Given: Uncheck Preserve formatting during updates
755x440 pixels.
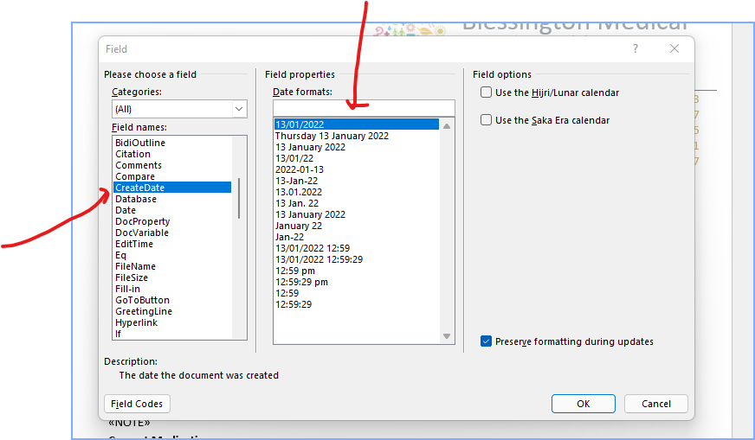Looking at the screenshot, I should coord(487,341).
